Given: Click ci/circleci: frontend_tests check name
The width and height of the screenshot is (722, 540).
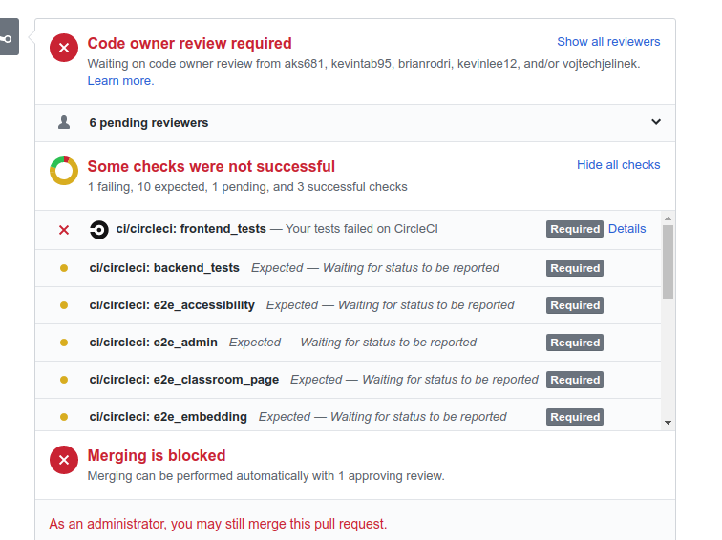Looking at the screenshot, I should [x=191, y=229].
